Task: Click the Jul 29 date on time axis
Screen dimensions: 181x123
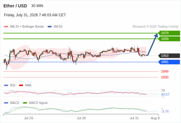Action: (29, 118)
